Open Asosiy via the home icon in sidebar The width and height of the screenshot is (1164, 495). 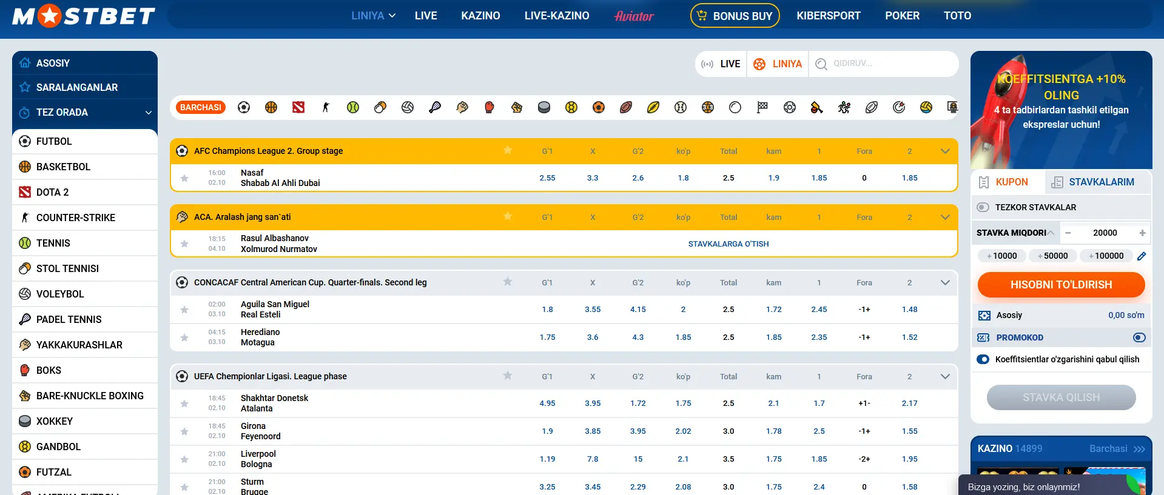click(25, 63)
